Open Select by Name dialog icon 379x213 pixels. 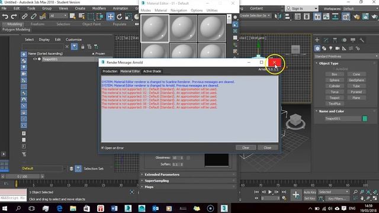tap(82, 17)
